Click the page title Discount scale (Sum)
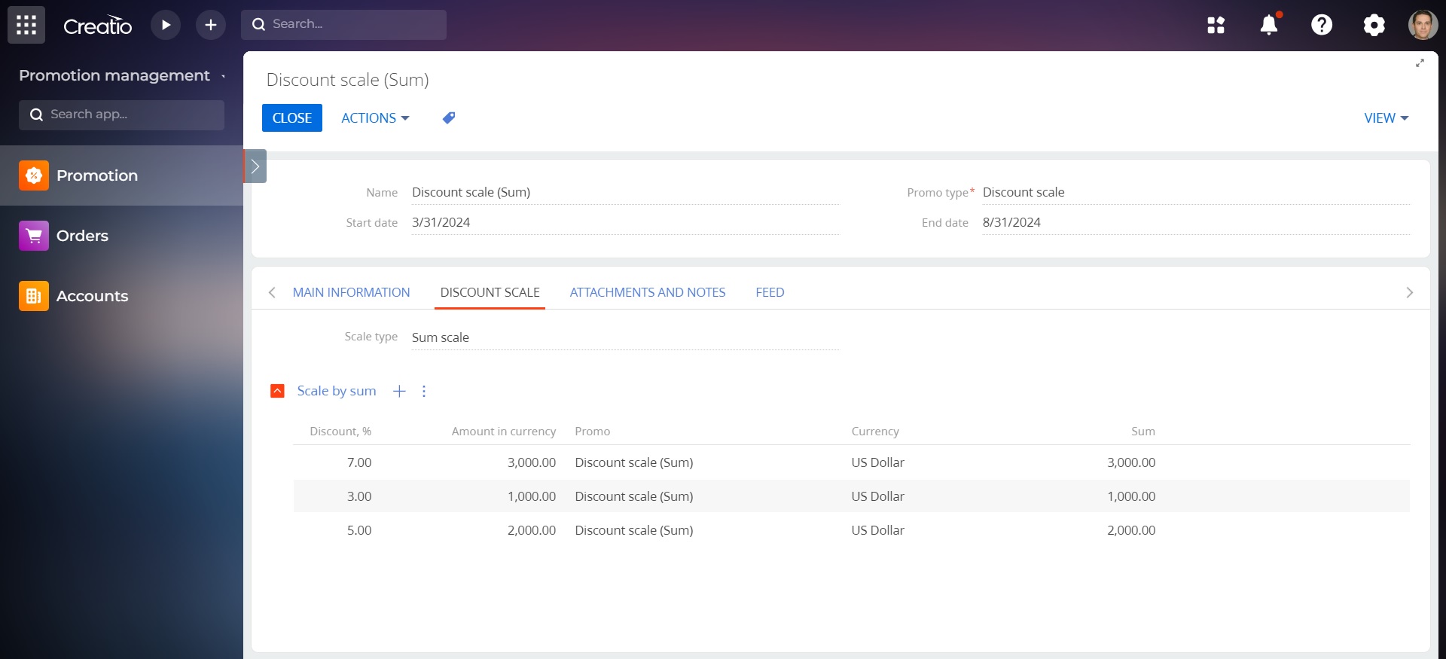 pyautogui.click(x=347, y=80)
